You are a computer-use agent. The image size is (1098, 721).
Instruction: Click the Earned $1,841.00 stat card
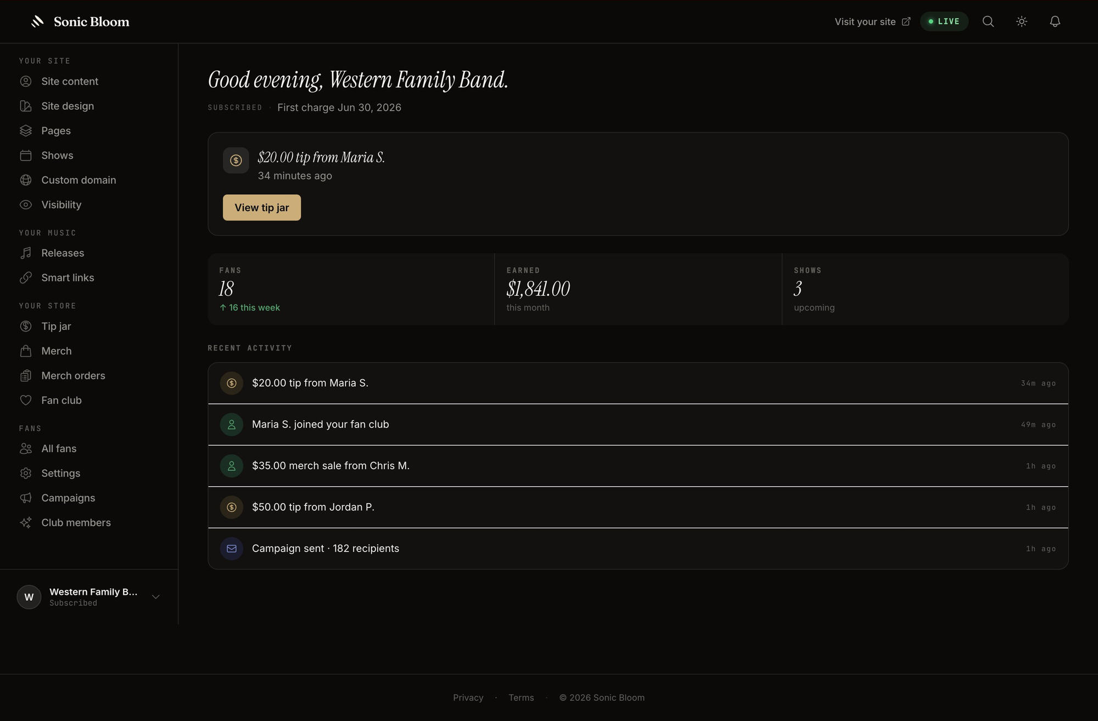[638, 289]
